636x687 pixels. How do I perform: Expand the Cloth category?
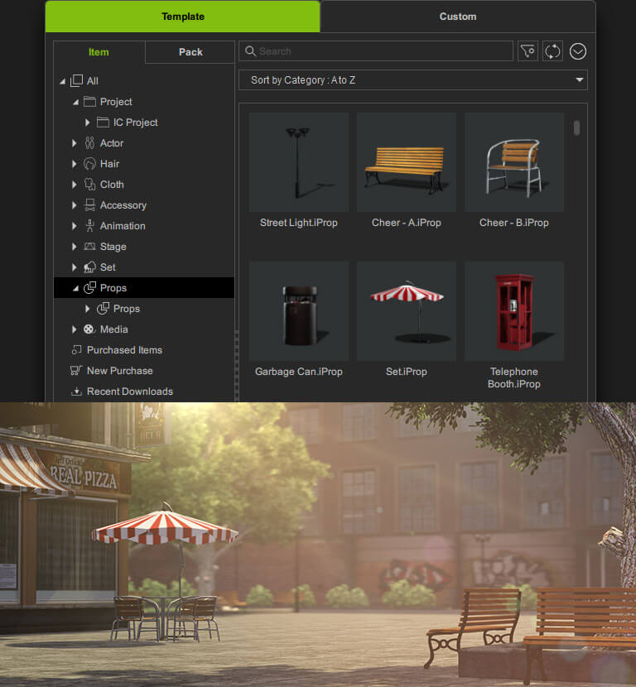[74, 185]
